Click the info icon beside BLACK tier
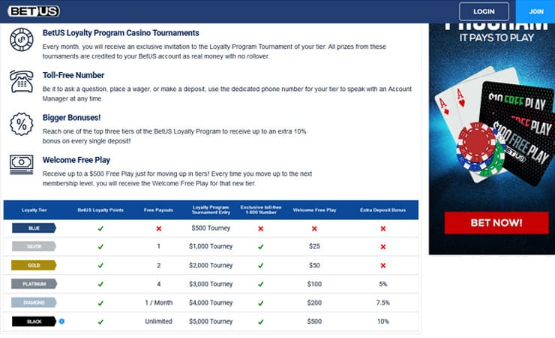 click(61, 321)
